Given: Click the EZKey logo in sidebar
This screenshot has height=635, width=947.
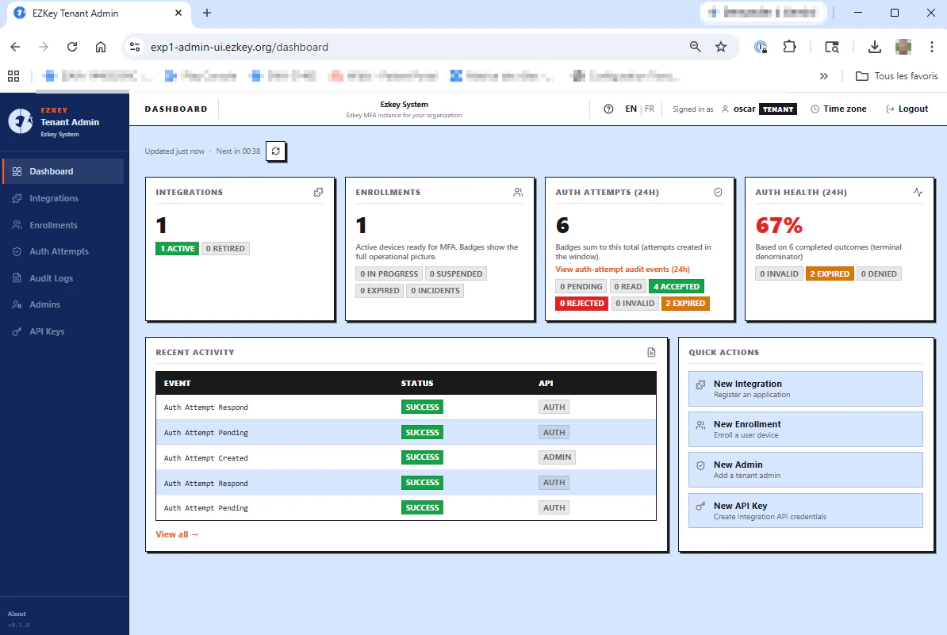Looking at the screenshot, I should pyautogui.click(x=21, y=121).
